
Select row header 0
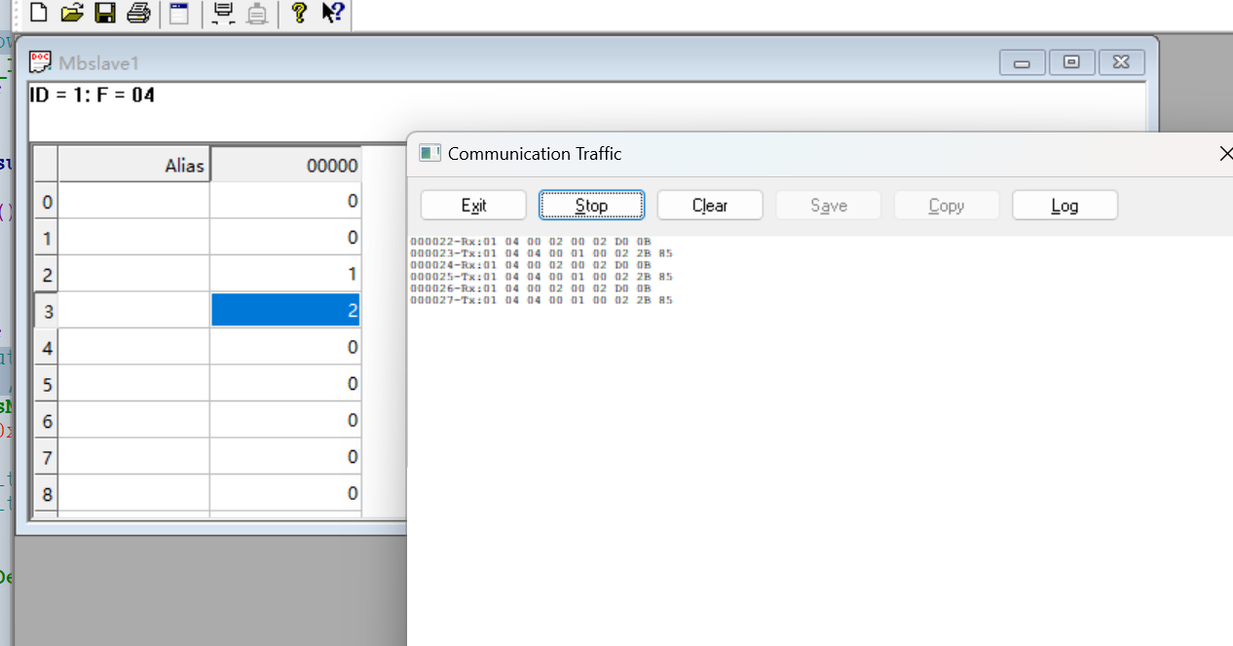coord(46,201)
